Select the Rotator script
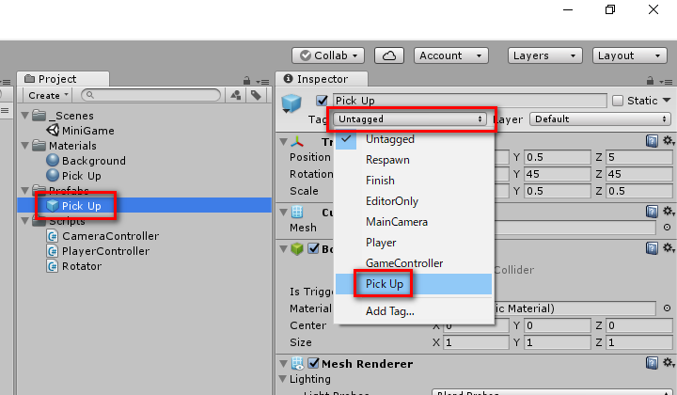Image resolution: width=677 pixels, height=395 pixels. click(x=74, y=266)
